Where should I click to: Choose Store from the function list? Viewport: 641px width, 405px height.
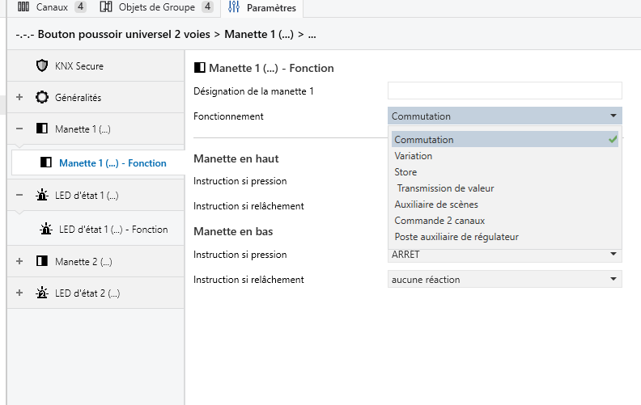tap(405, 172)
